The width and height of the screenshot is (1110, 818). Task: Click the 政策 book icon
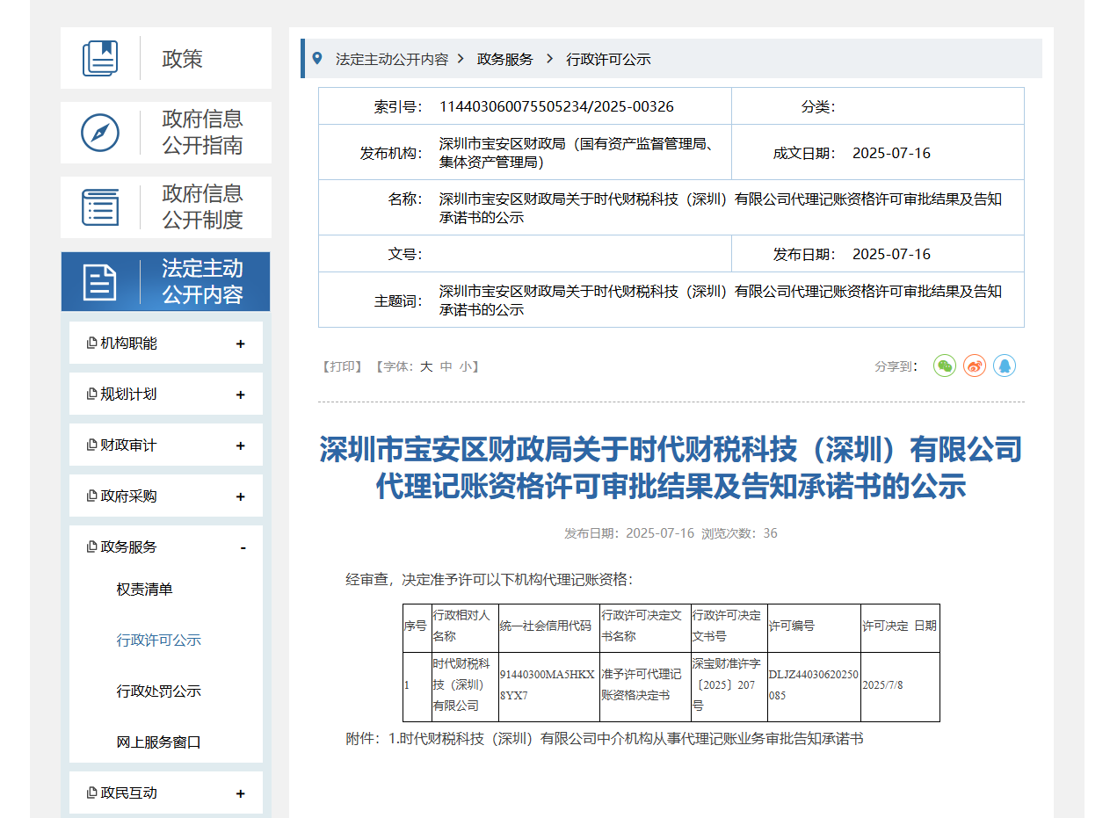pyautogui.click(x=100, y=58)
